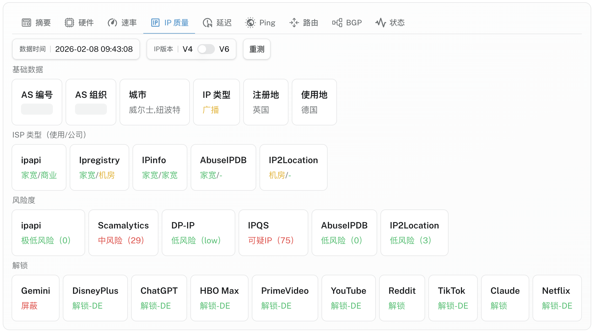
Task: Select the V6 label next to switch
Action: point(224,49)
